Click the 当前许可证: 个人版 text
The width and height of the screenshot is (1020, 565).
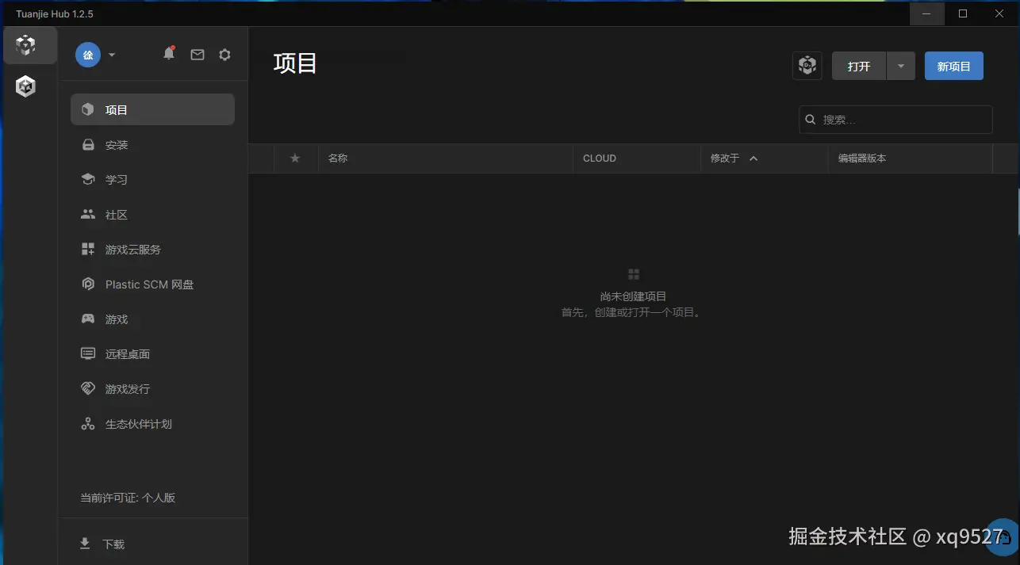(128, 498)
